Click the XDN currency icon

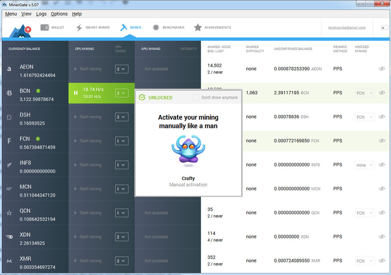[x=9, y=237]
